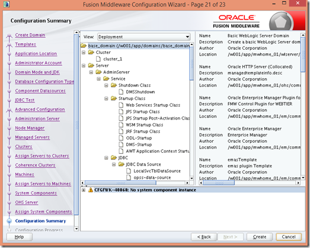The height and width of the screenshot is (248, 310).
Task: Collapse the JDBC tree node
Action: point(106,158)
